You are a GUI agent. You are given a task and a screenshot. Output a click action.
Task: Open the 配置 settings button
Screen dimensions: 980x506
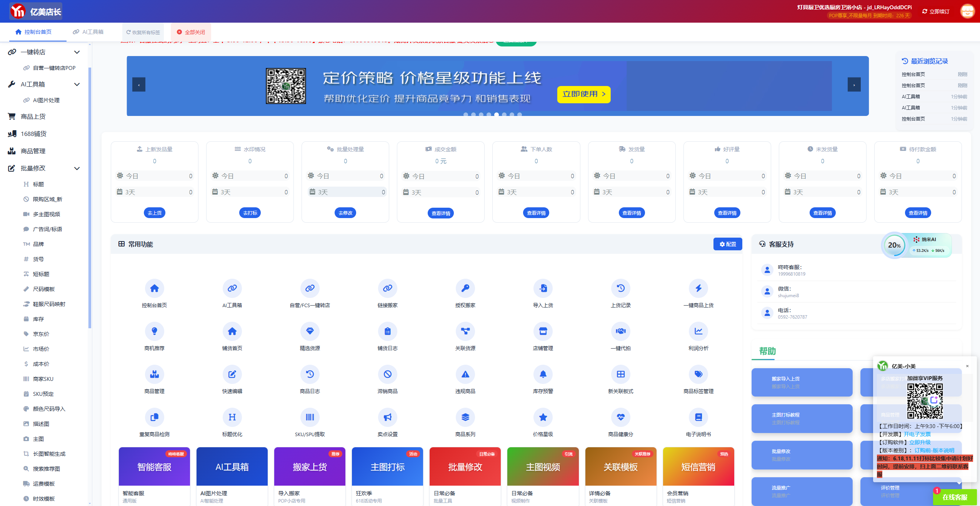[727, 244]
